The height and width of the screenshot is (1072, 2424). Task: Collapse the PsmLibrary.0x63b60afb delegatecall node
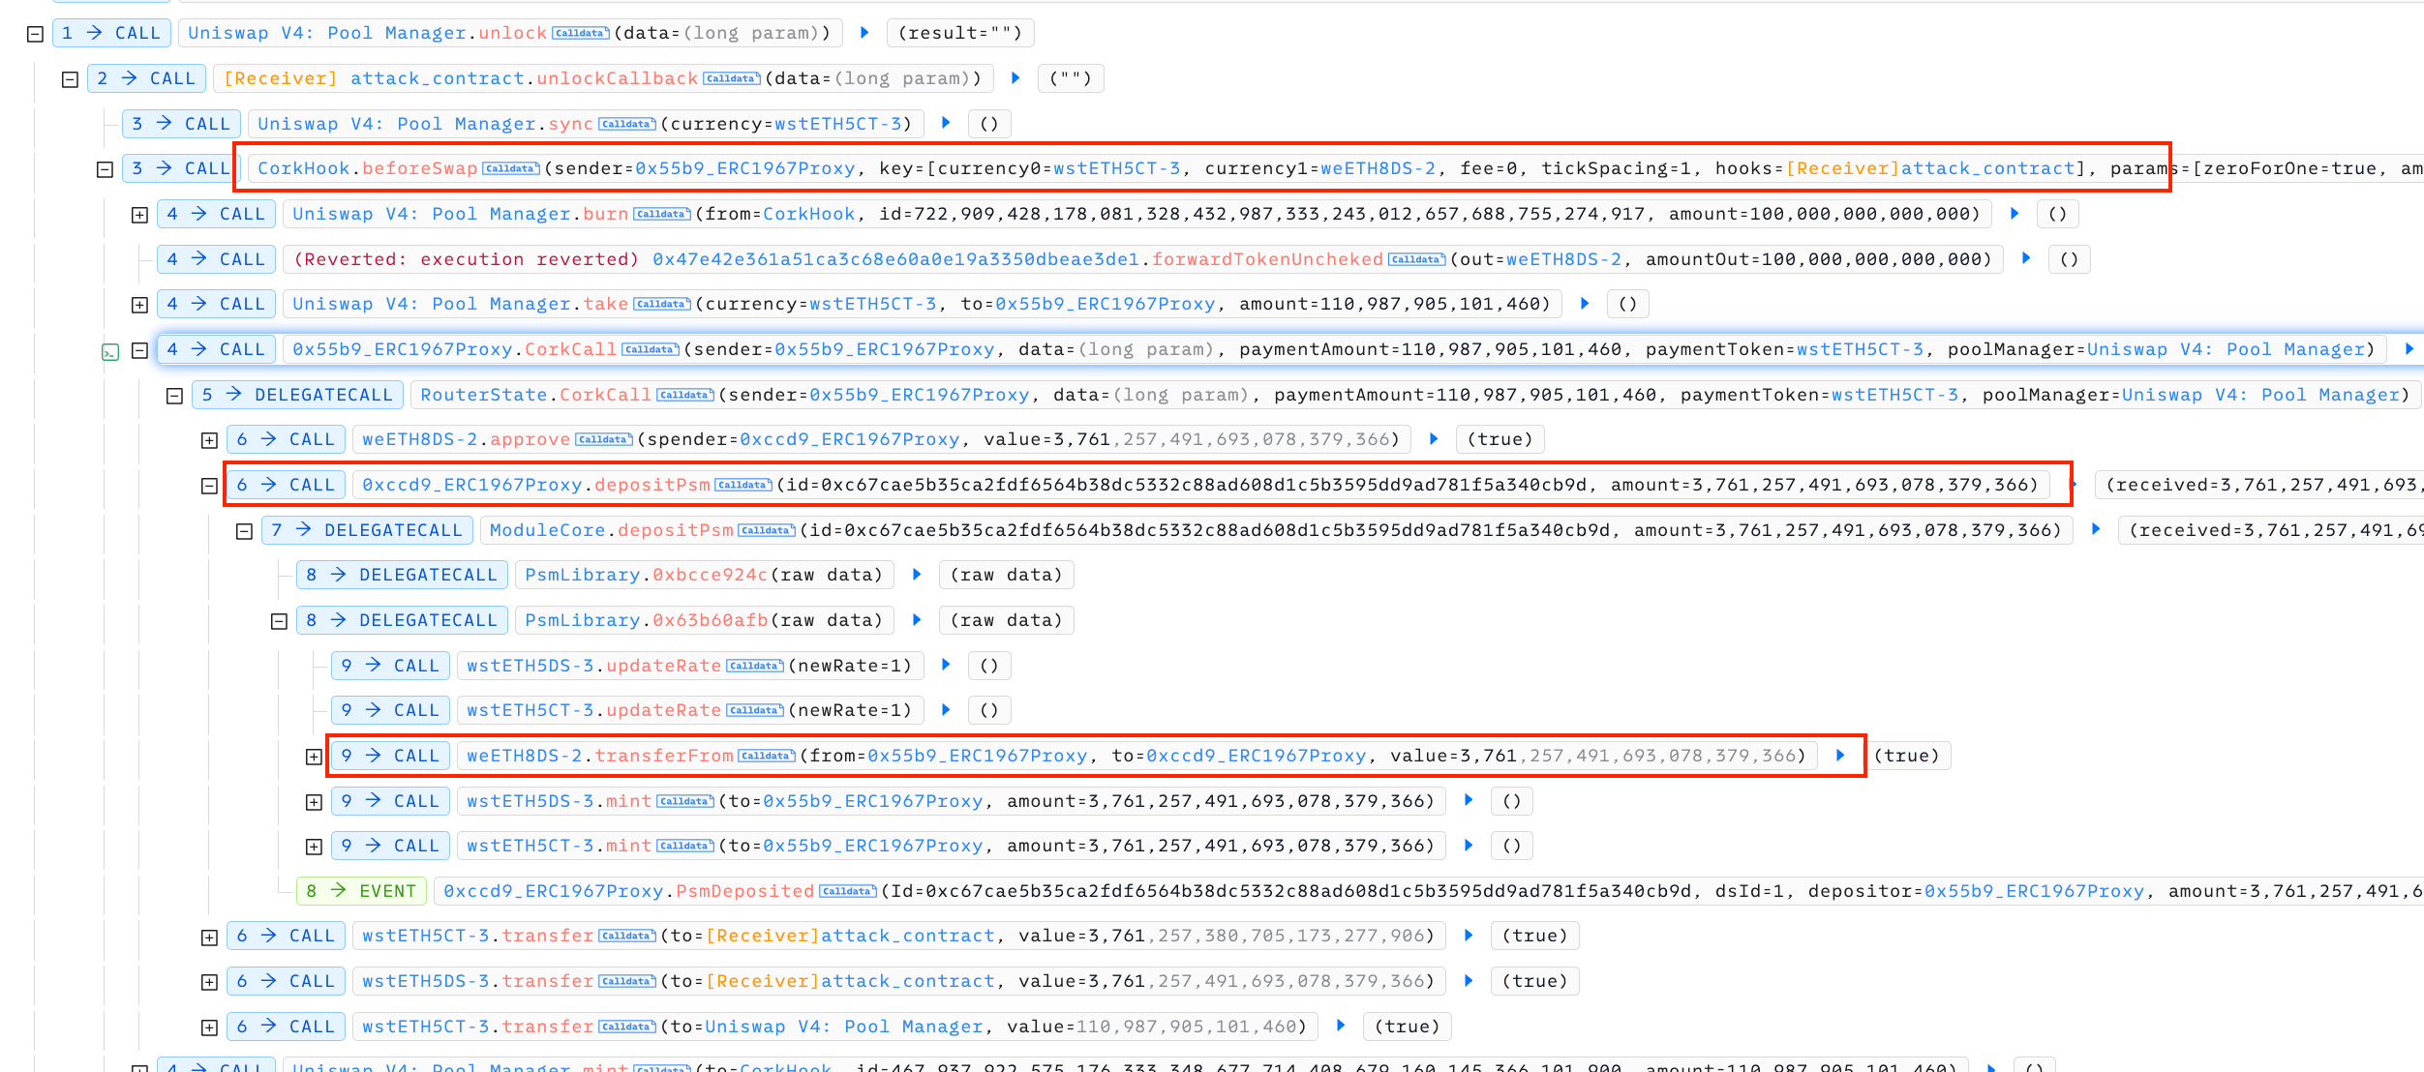(279, 621)
